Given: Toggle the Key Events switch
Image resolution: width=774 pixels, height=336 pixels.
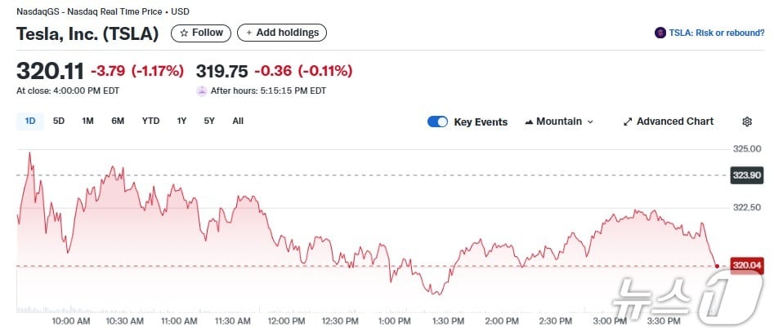Looking at the screenshot, I should click(x=437, y=122).
